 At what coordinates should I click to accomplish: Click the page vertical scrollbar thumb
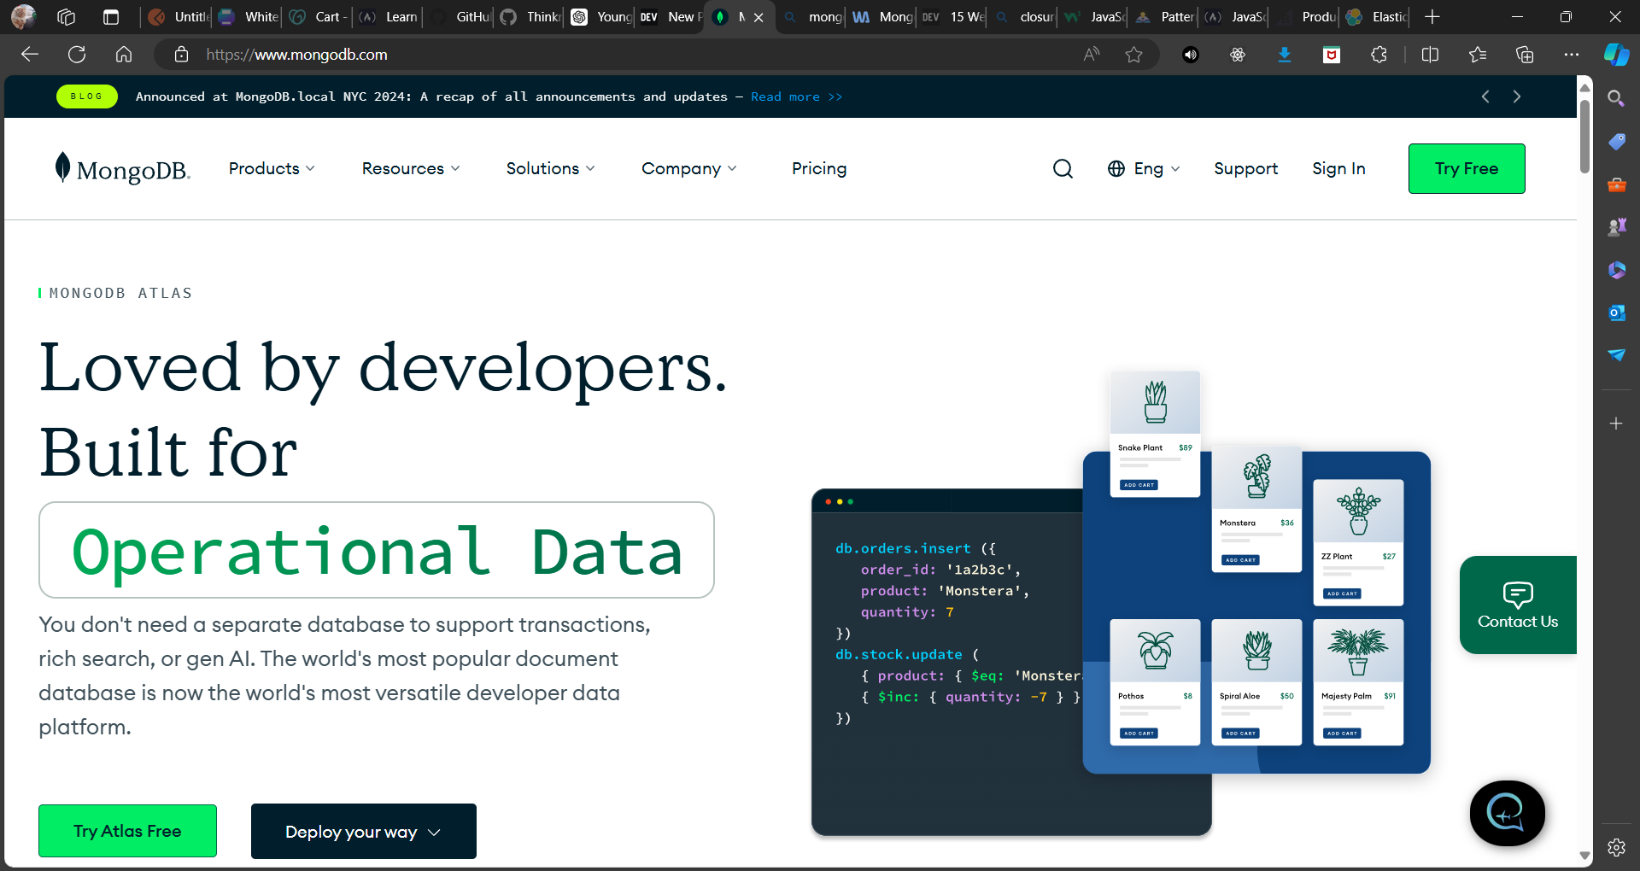[x=1584, y=137]
